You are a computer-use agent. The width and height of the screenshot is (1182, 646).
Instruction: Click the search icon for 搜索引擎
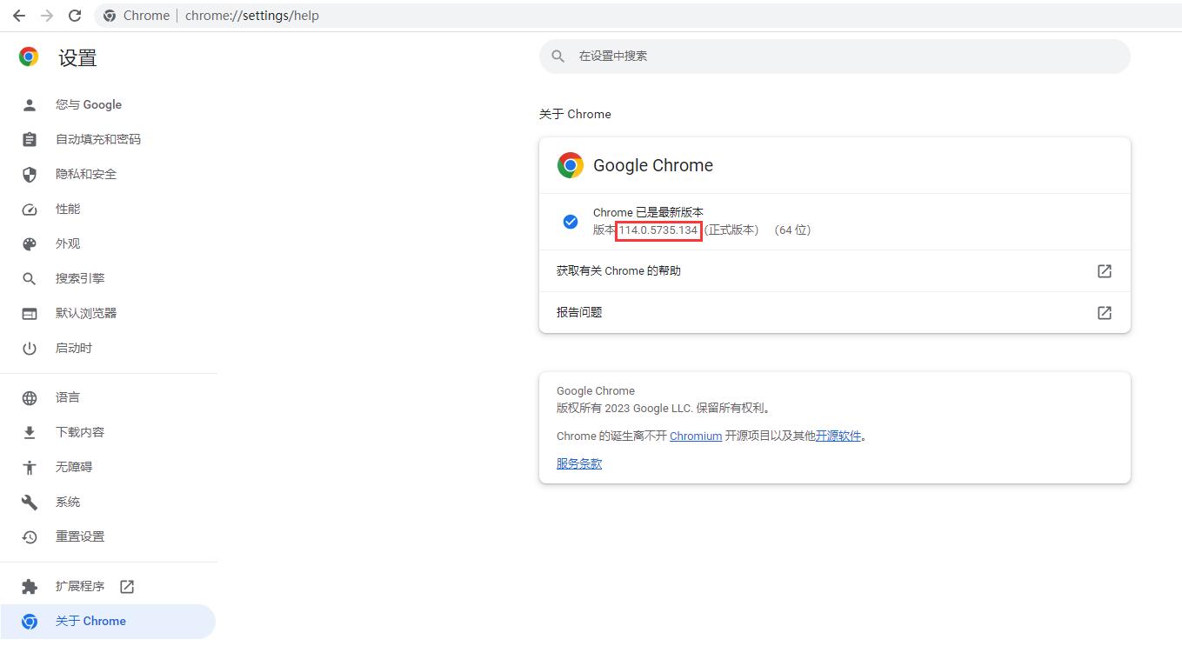[30, 278]
